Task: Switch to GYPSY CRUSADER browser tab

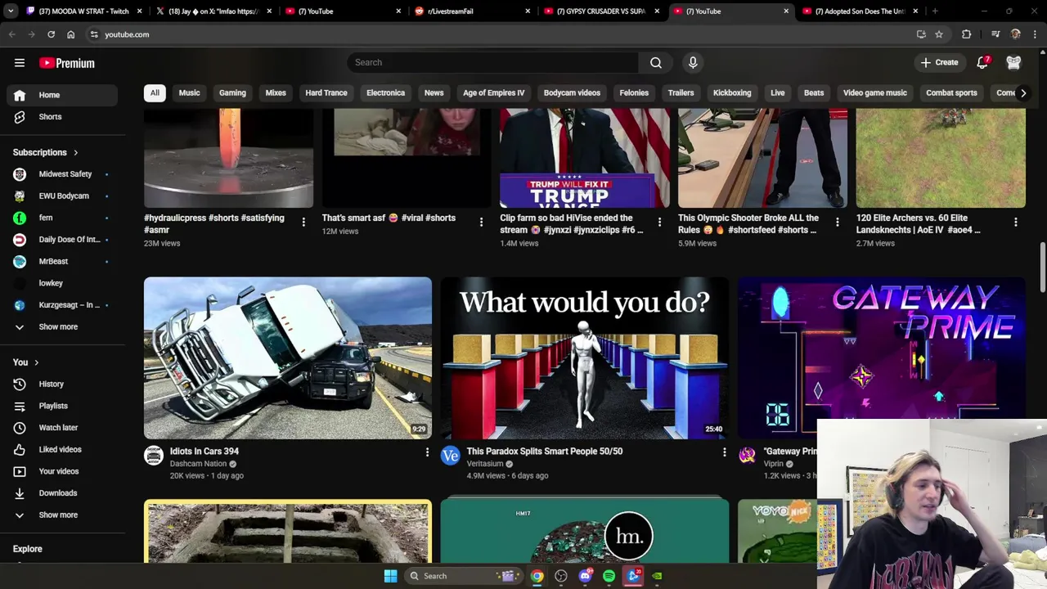Action: click(603, 11)
